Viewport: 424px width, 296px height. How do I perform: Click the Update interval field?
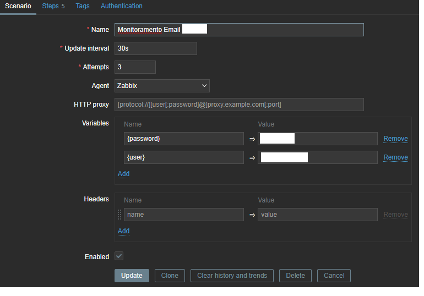(x=155, y=48)
